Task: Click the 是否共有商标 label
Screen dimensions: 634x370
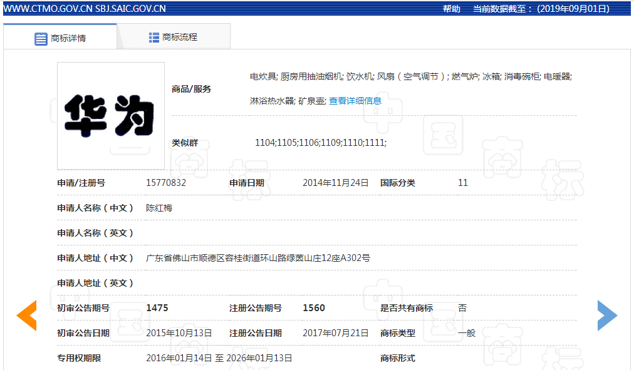Action: pos(407,308)
